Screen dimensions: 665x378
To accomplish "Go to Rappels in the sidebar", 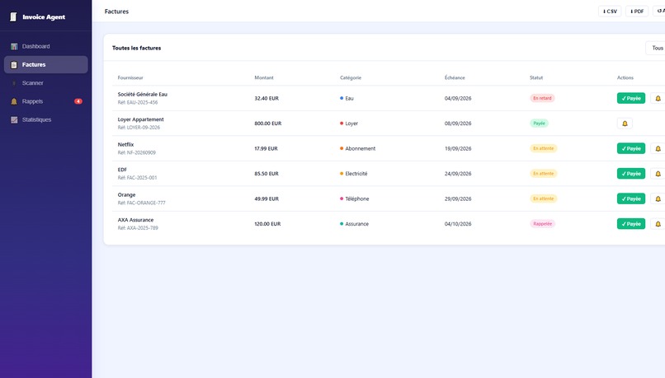I will (46, 101).
